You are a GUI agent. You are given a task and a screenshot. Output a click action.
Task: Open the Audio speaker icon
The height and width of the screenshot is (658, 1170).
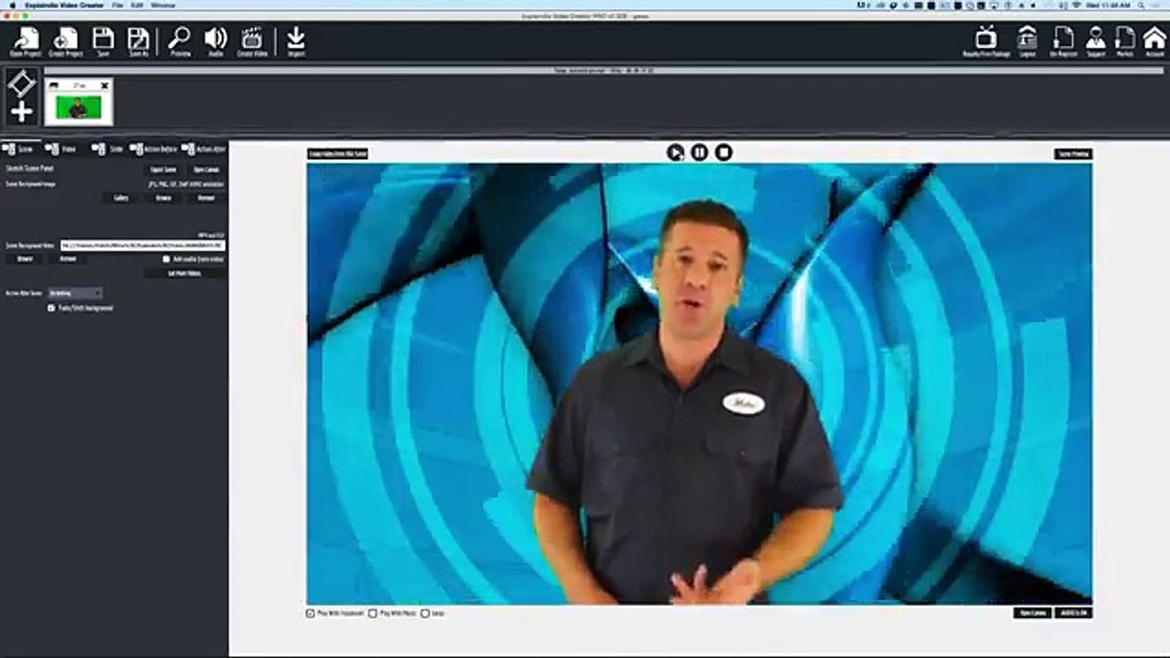[216, 41]
